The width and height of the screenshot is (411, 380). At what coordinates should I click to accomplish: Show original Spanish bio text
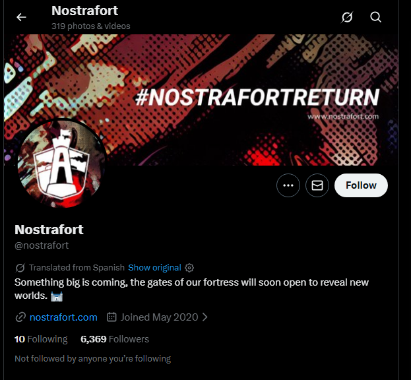coord(154,268)
